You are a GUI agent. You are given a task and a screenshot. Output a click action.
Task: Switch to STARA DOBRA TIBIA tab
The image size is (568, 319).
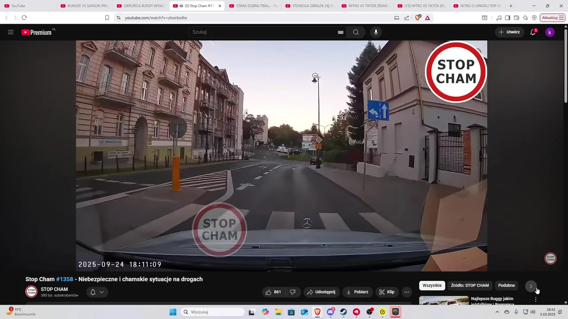(253, 6)
